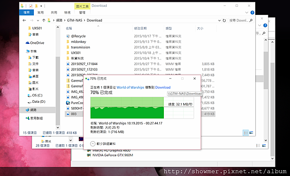Image resolution: width=290 pixels, height=176 pixels.
Task: Select the mldonkey folder
Action: (78, 41)
